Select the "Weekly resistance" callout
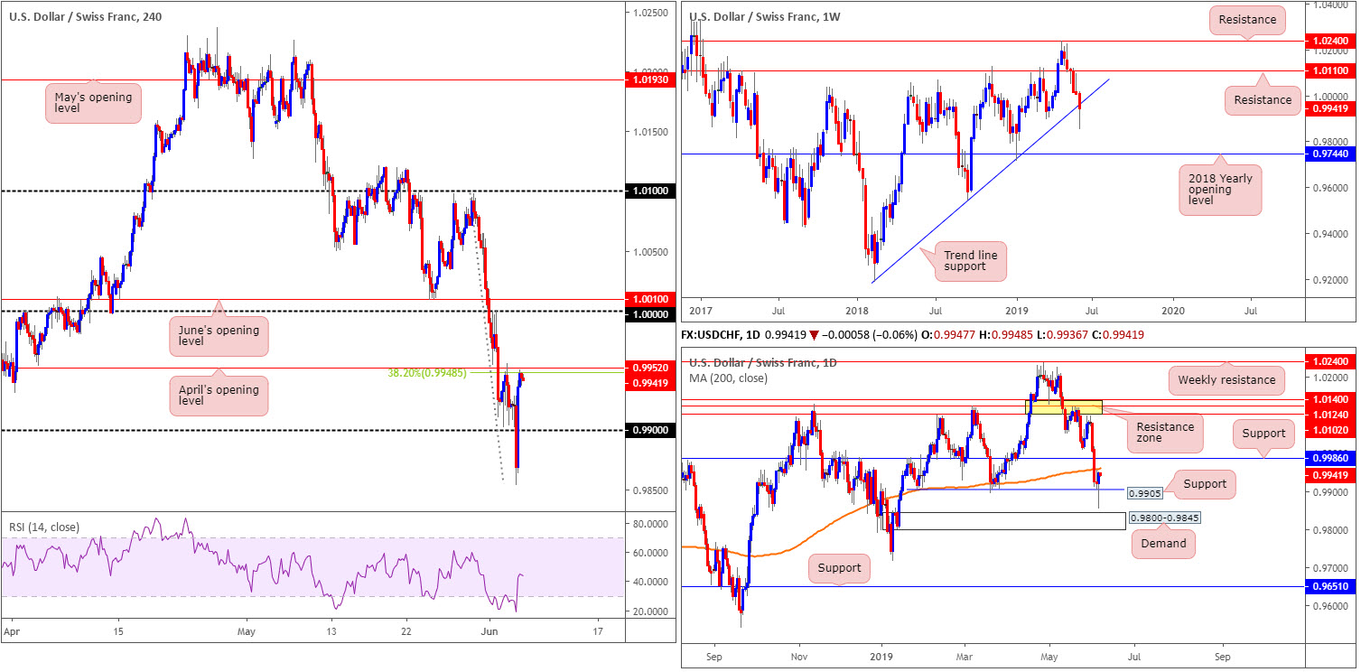The width and height of the screenshot is (1361, 672). [1226, 380]
